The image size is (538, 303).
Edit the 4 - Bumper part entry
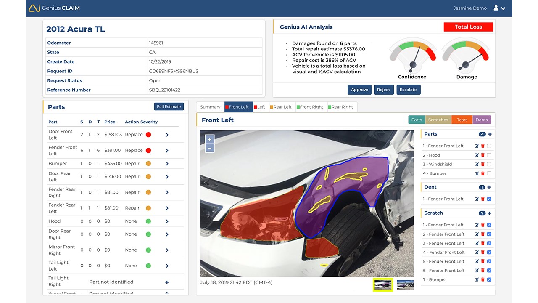[x=477, y=173]
